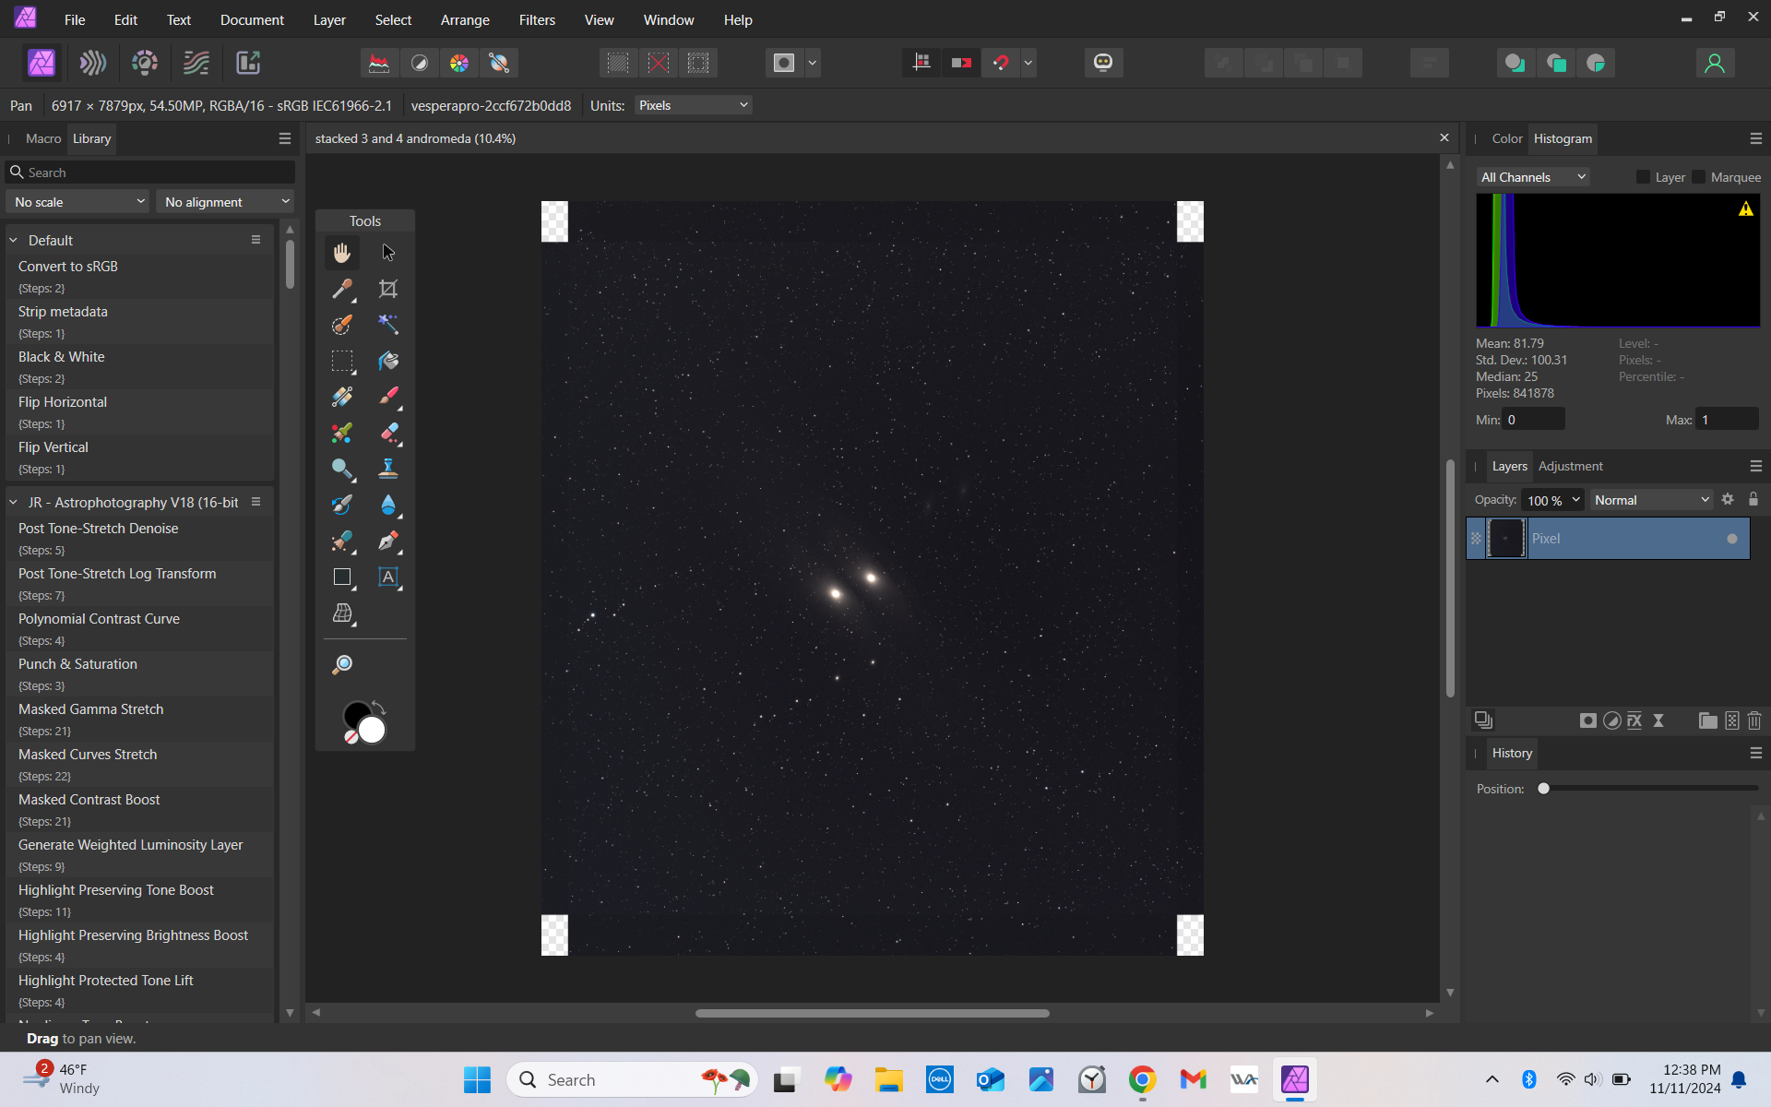1771x1107 pixels.
Task: Open the All Channels dropdown
Action: coord(1533,177)
